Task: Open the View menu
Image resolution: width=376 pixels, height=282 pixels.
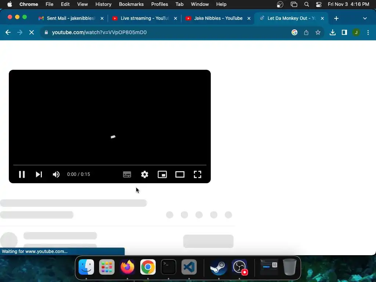Action: (83, 4)
